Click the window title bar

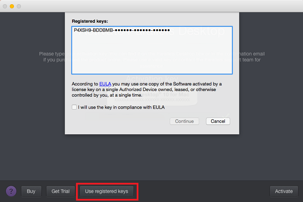(x=151, y=6)
